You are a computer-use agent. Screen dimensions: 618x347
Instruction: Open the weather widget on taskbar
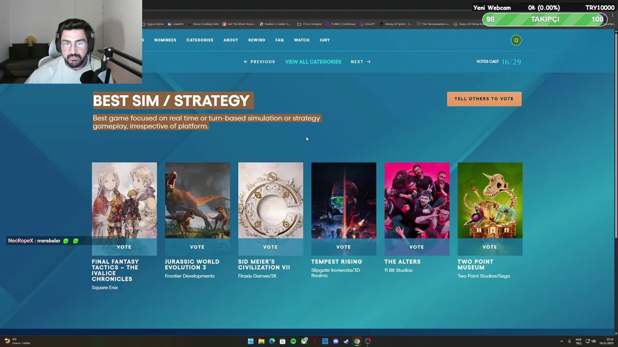pos(17,341)
